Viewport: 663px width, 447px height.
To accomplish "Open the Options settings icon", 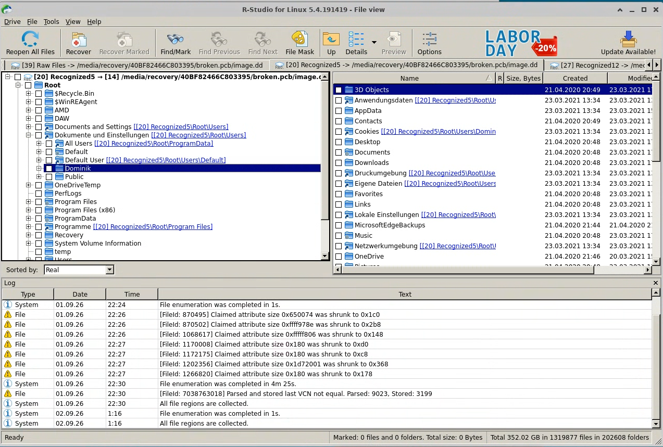I will click(x=430, y=39).
